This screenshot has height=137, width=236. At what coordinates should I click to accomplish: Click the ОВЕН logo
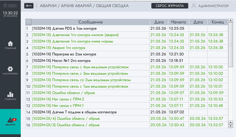[x=10, y=6]
